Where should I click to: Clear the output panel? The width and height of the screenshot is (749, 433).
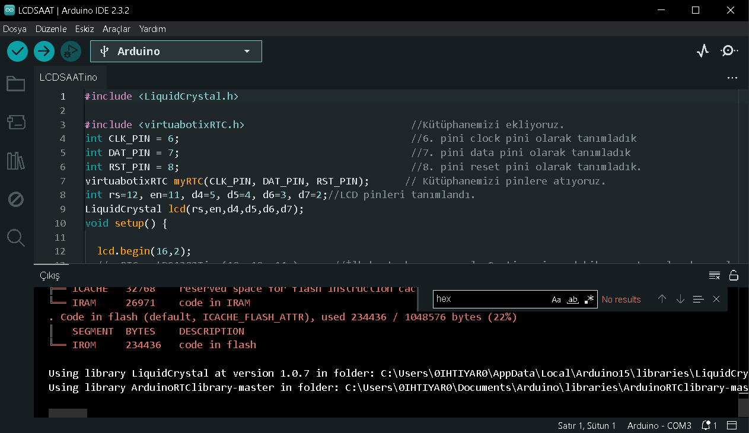715,275
